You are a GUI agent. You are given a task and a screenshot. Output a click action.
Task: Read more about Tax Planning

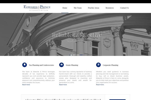pos(26,84)
